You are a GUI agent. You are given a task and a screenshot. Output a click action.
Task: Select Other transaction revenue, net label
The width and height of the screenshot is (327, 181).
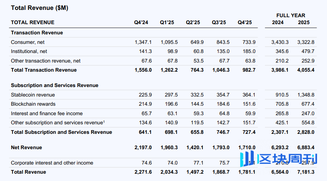[x=46, y=61]
